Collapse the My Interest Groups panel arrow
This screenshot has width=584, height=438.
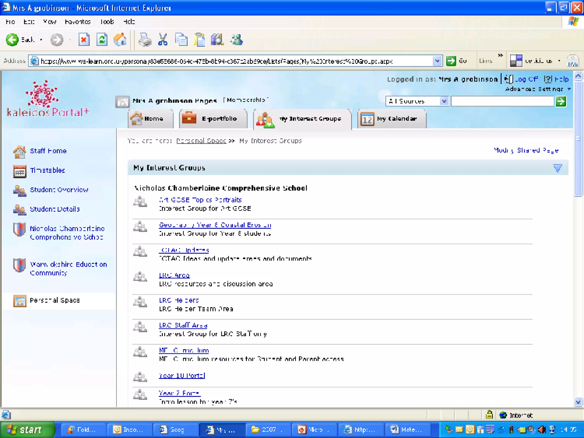coord(557,168)
